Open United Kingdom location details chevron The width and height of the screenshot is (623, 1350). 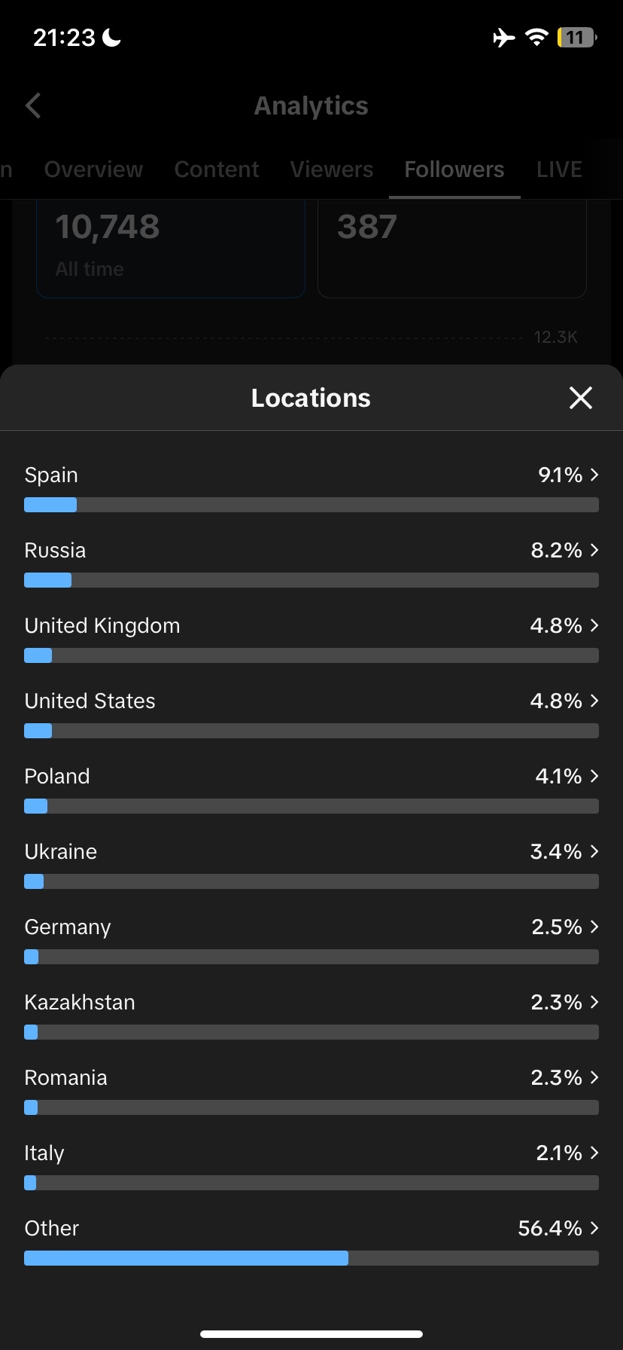click(x=594, y=625)
